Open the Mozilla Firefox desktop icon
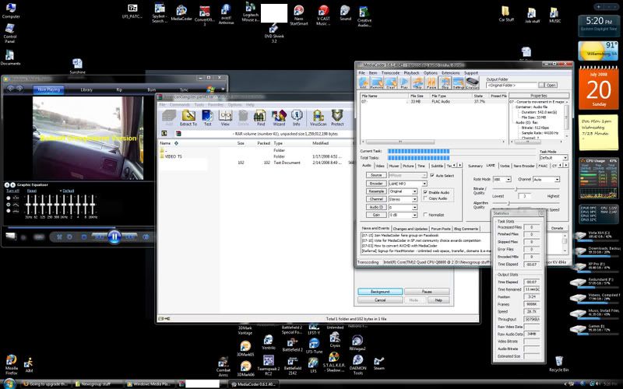The image size is (623, 389). [11, 365]
